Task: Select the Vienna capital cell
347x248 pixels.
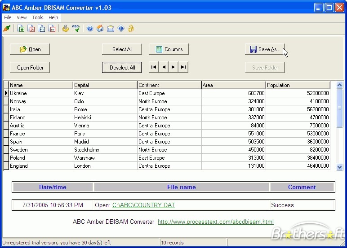Action: click(x=105, y=126)
